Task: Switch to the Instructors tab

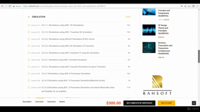Action: point(52,102)
